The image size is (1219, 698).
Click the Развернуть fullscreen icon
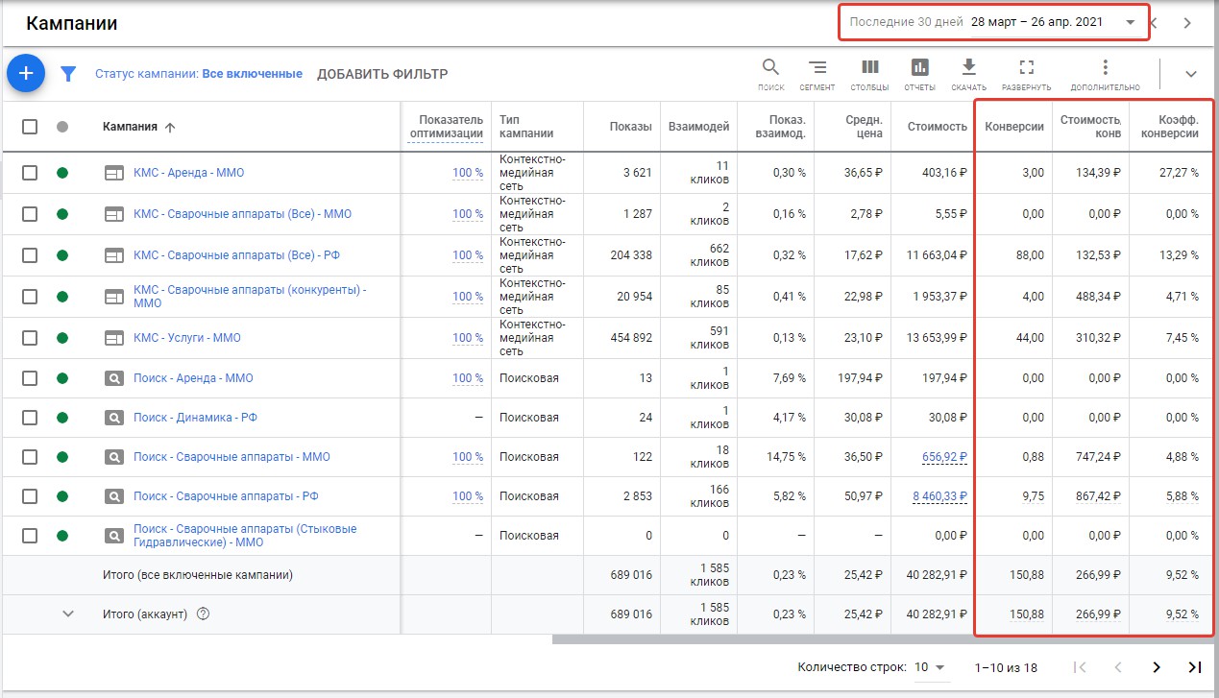1026,67
